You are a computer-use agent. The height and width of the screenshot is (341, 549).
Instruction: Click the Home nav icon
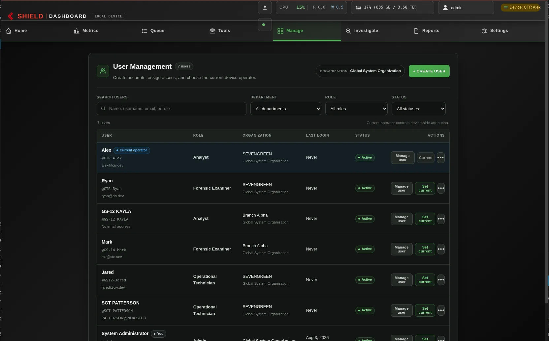click(9, 31)
